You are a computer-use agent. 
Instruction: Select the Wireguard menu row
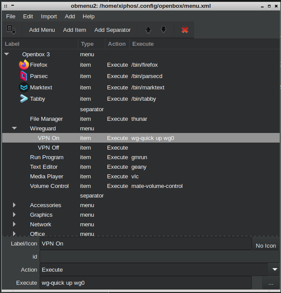click(x=141, y=128)
